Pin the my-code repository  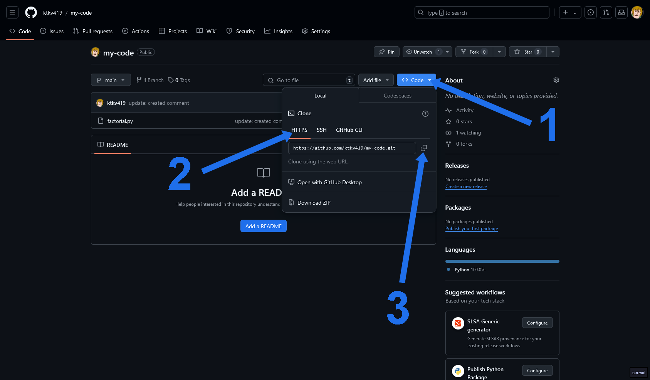(x=386, y=52)
